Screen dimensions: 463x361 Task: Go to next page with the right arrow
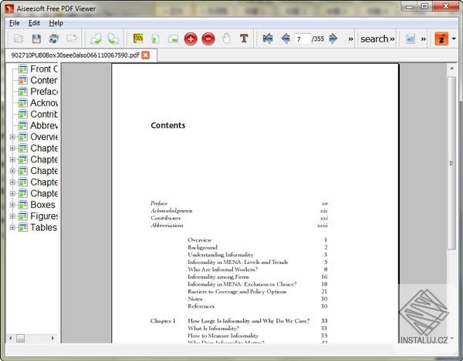point(333,38)
